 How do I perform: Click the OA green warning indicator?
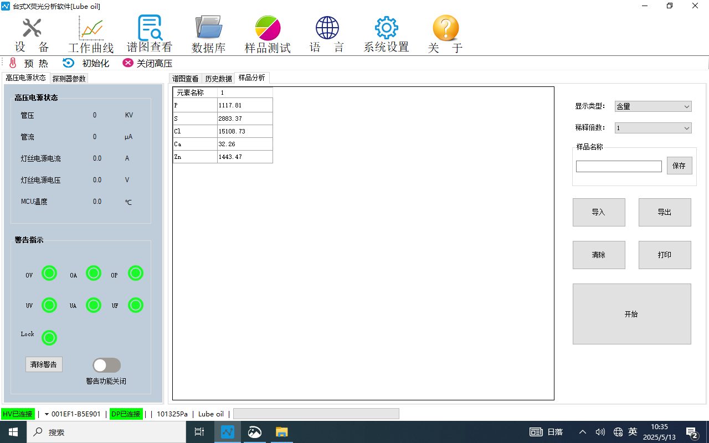pos(94,273)
